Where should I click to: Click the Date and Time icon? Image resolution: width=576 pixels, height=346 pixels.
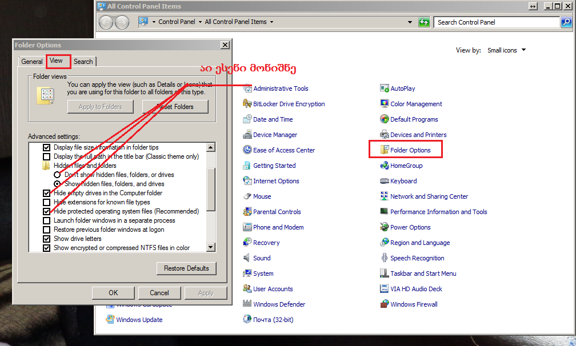tap(247, 119)
